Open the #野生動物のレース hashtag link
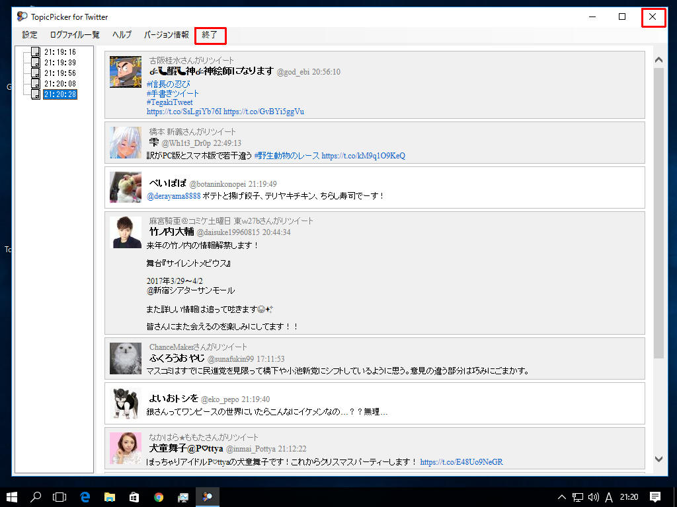 287,156
